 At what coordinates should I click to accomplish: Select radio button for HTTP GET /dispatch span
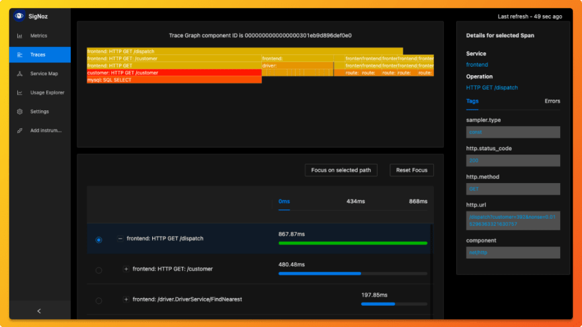coord(99,240)
